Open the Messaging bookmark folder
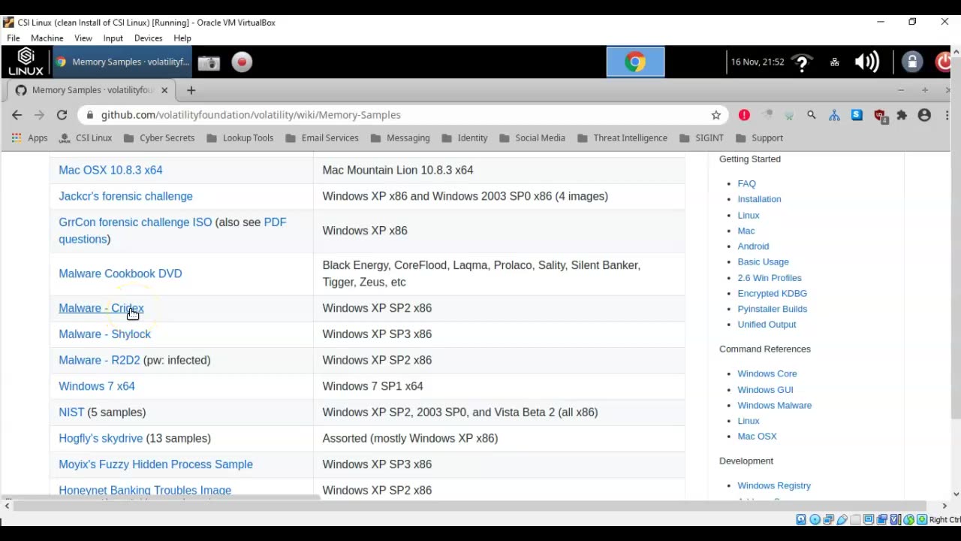This screenshot has width=961, height=541. coord(399,138)
